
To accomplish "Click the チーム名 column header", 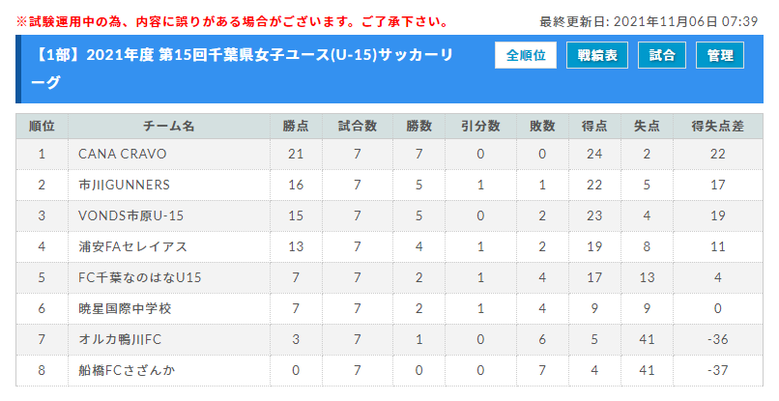I will coord(169,127).
